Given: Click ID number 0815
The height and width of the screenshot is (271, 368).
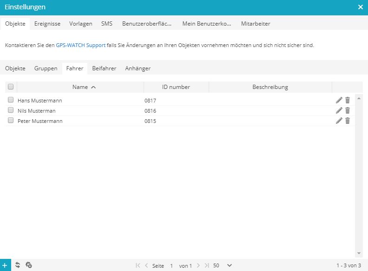Looking at the screenshot, I should tap(150, 121).
